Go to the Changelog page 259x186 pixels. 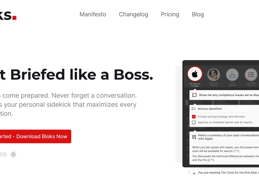click(x=133, y=14)
